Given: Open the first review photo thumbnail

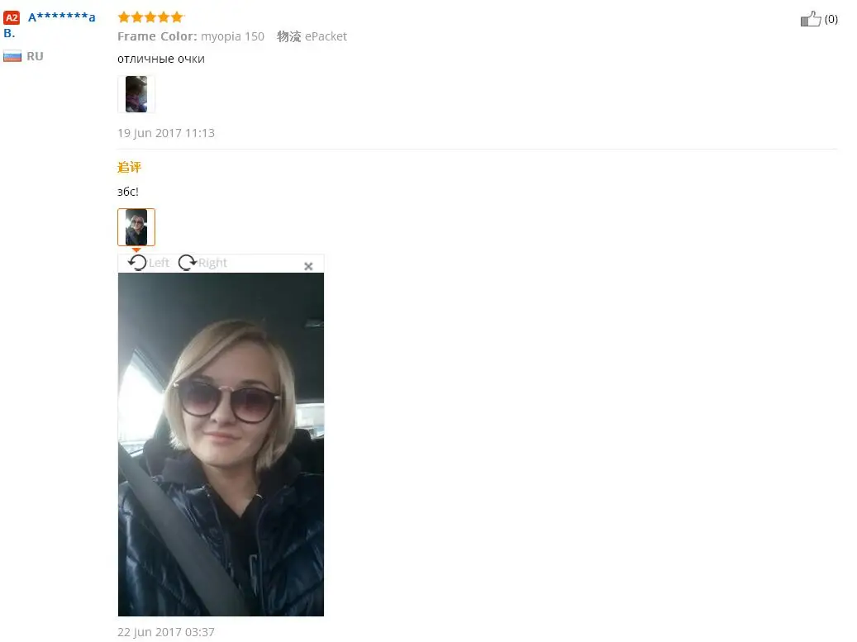Looking at the screenshot, I should (136, 94).
